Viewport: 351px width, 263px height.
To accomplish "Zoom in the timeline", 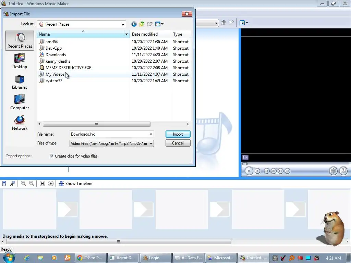I will tap(23, 184).
